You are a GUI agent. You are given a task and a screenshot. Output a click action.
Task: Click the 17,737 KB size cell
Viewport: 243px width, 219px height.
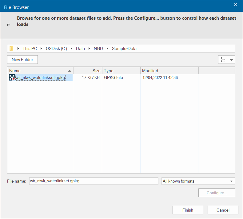[x=91, y=77]
